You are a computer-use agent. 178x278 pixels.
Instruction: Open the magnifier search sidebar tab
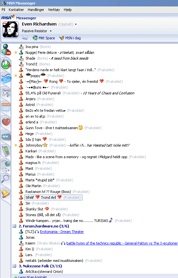click(x=6, y=179)
